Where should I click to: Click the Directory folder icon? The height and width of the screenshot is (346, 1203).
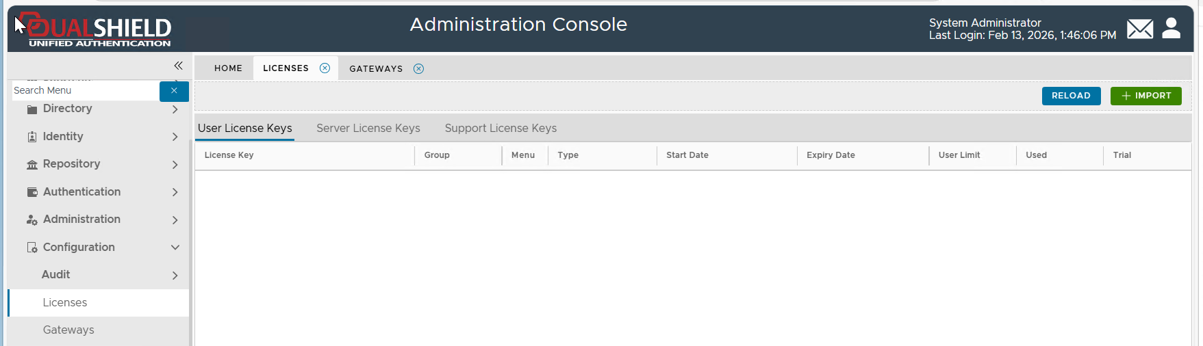click(32, 109)
